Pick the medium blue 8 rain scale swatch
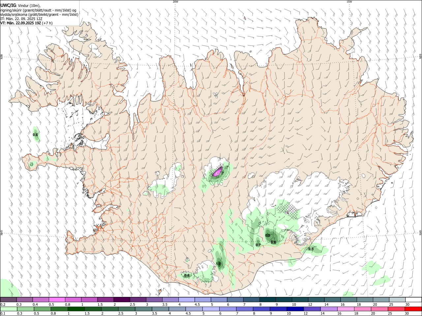Image resolution: width=422 pixels, height=316 pixels. coord(261,309)
